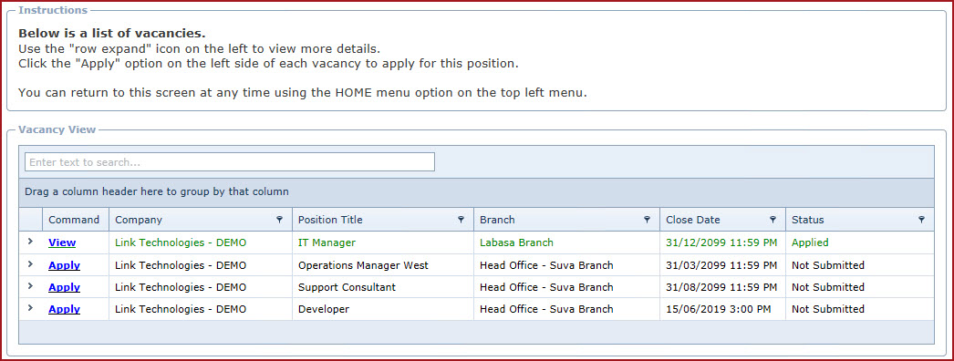Expand the Operations Manager West row
The width and height of the screenshot is (954, 361).
pyautogui.click(x=30, y=264)
